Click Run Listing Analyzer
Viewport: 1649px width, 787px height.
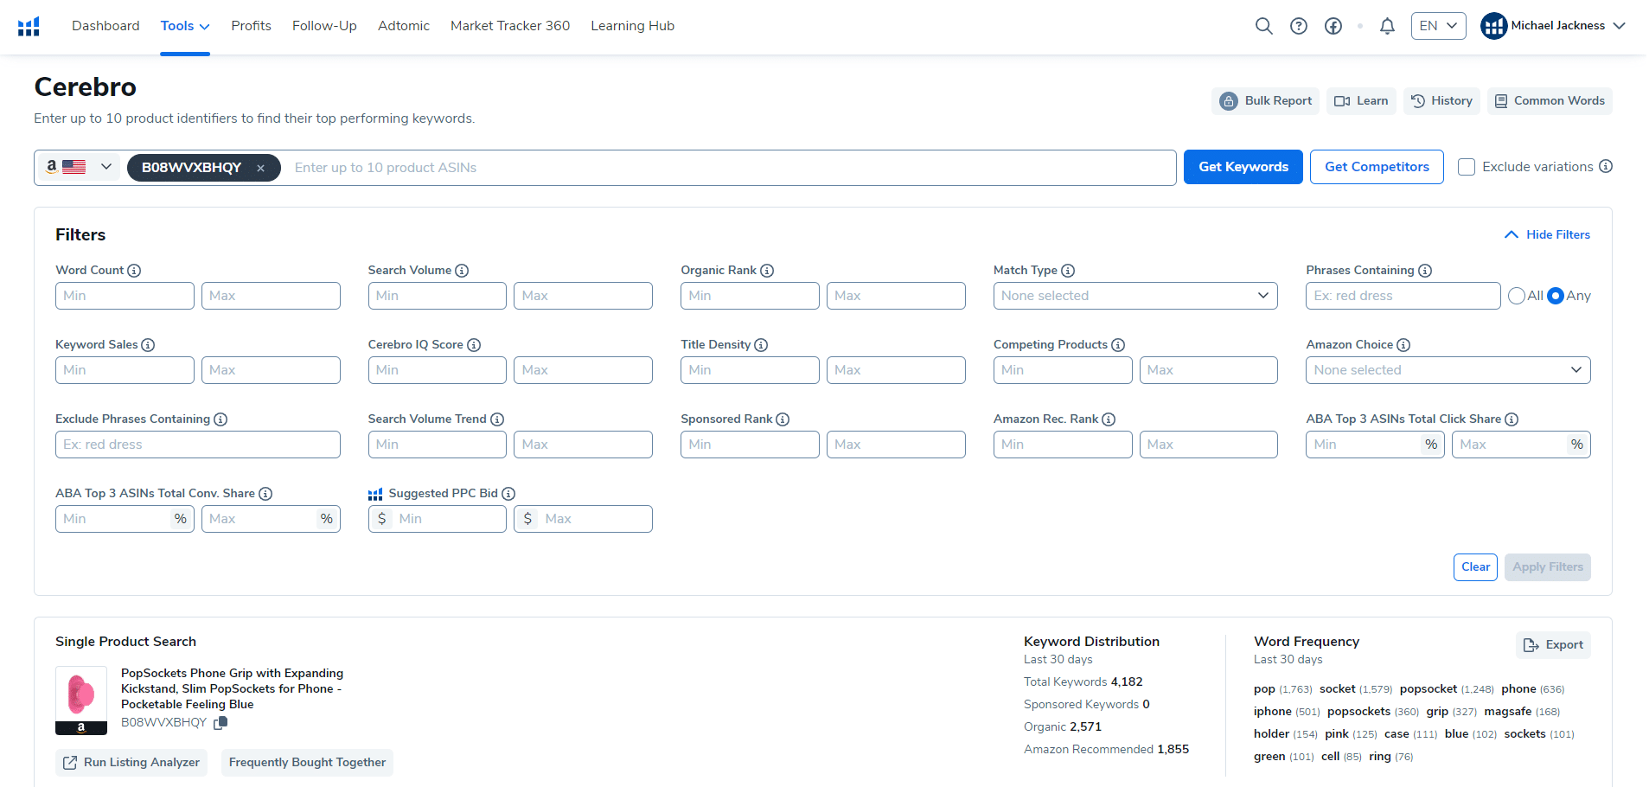(x=131, y=763)
